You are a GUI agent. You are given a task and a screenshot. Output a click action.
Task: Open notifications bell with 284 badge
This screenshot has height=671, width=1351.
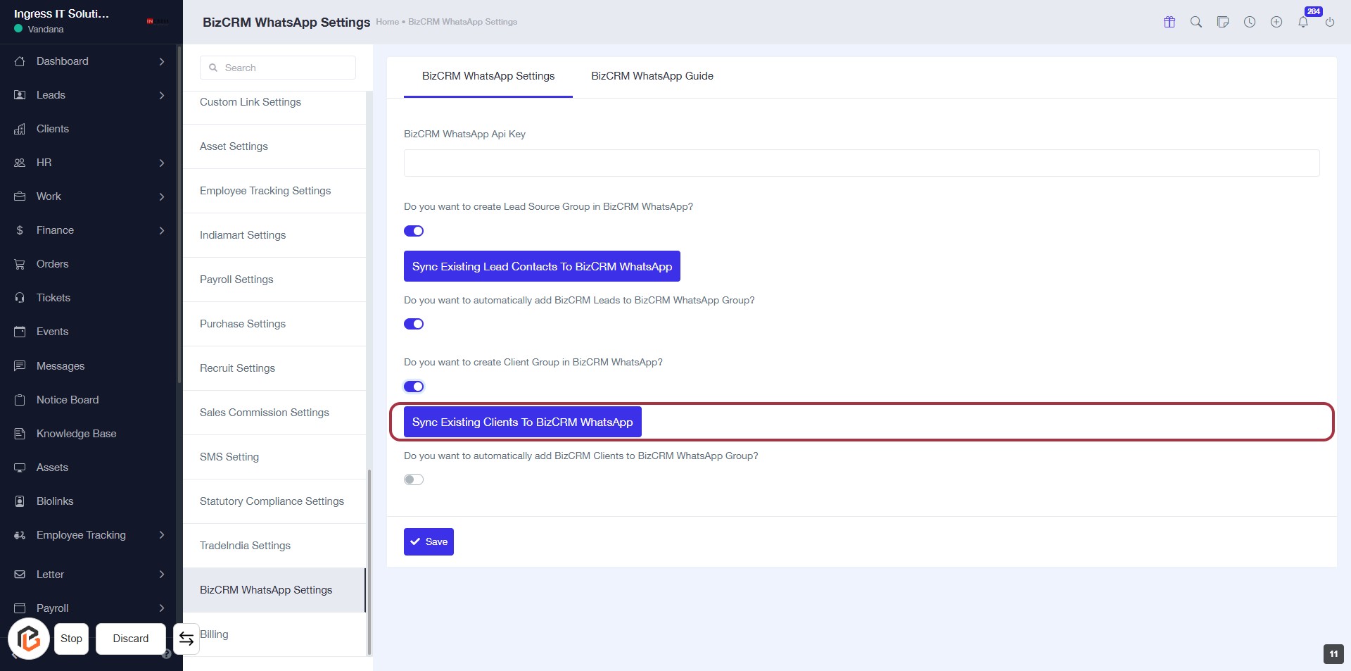point(1303,22)
